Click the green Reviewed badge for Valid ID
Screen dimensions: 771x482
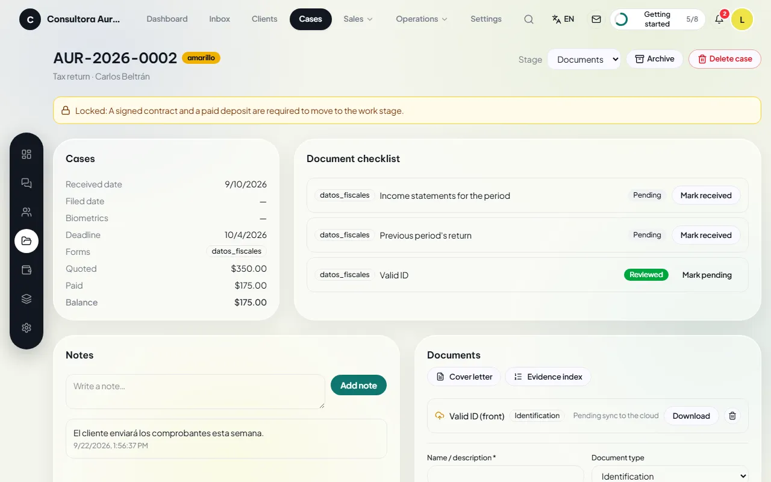[646, 275]
